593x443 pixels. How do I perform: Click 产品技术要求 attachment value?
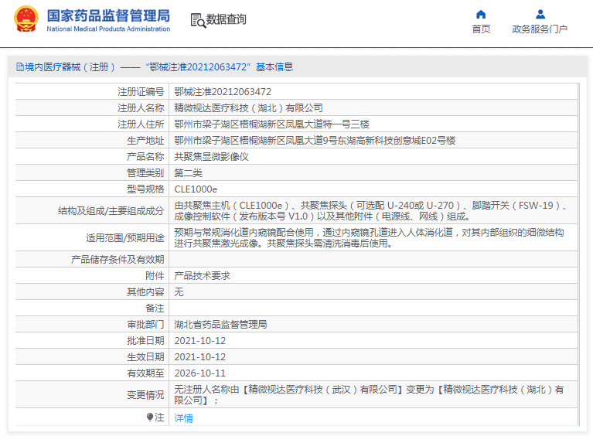pyautogui.click(x=202, y=276)
